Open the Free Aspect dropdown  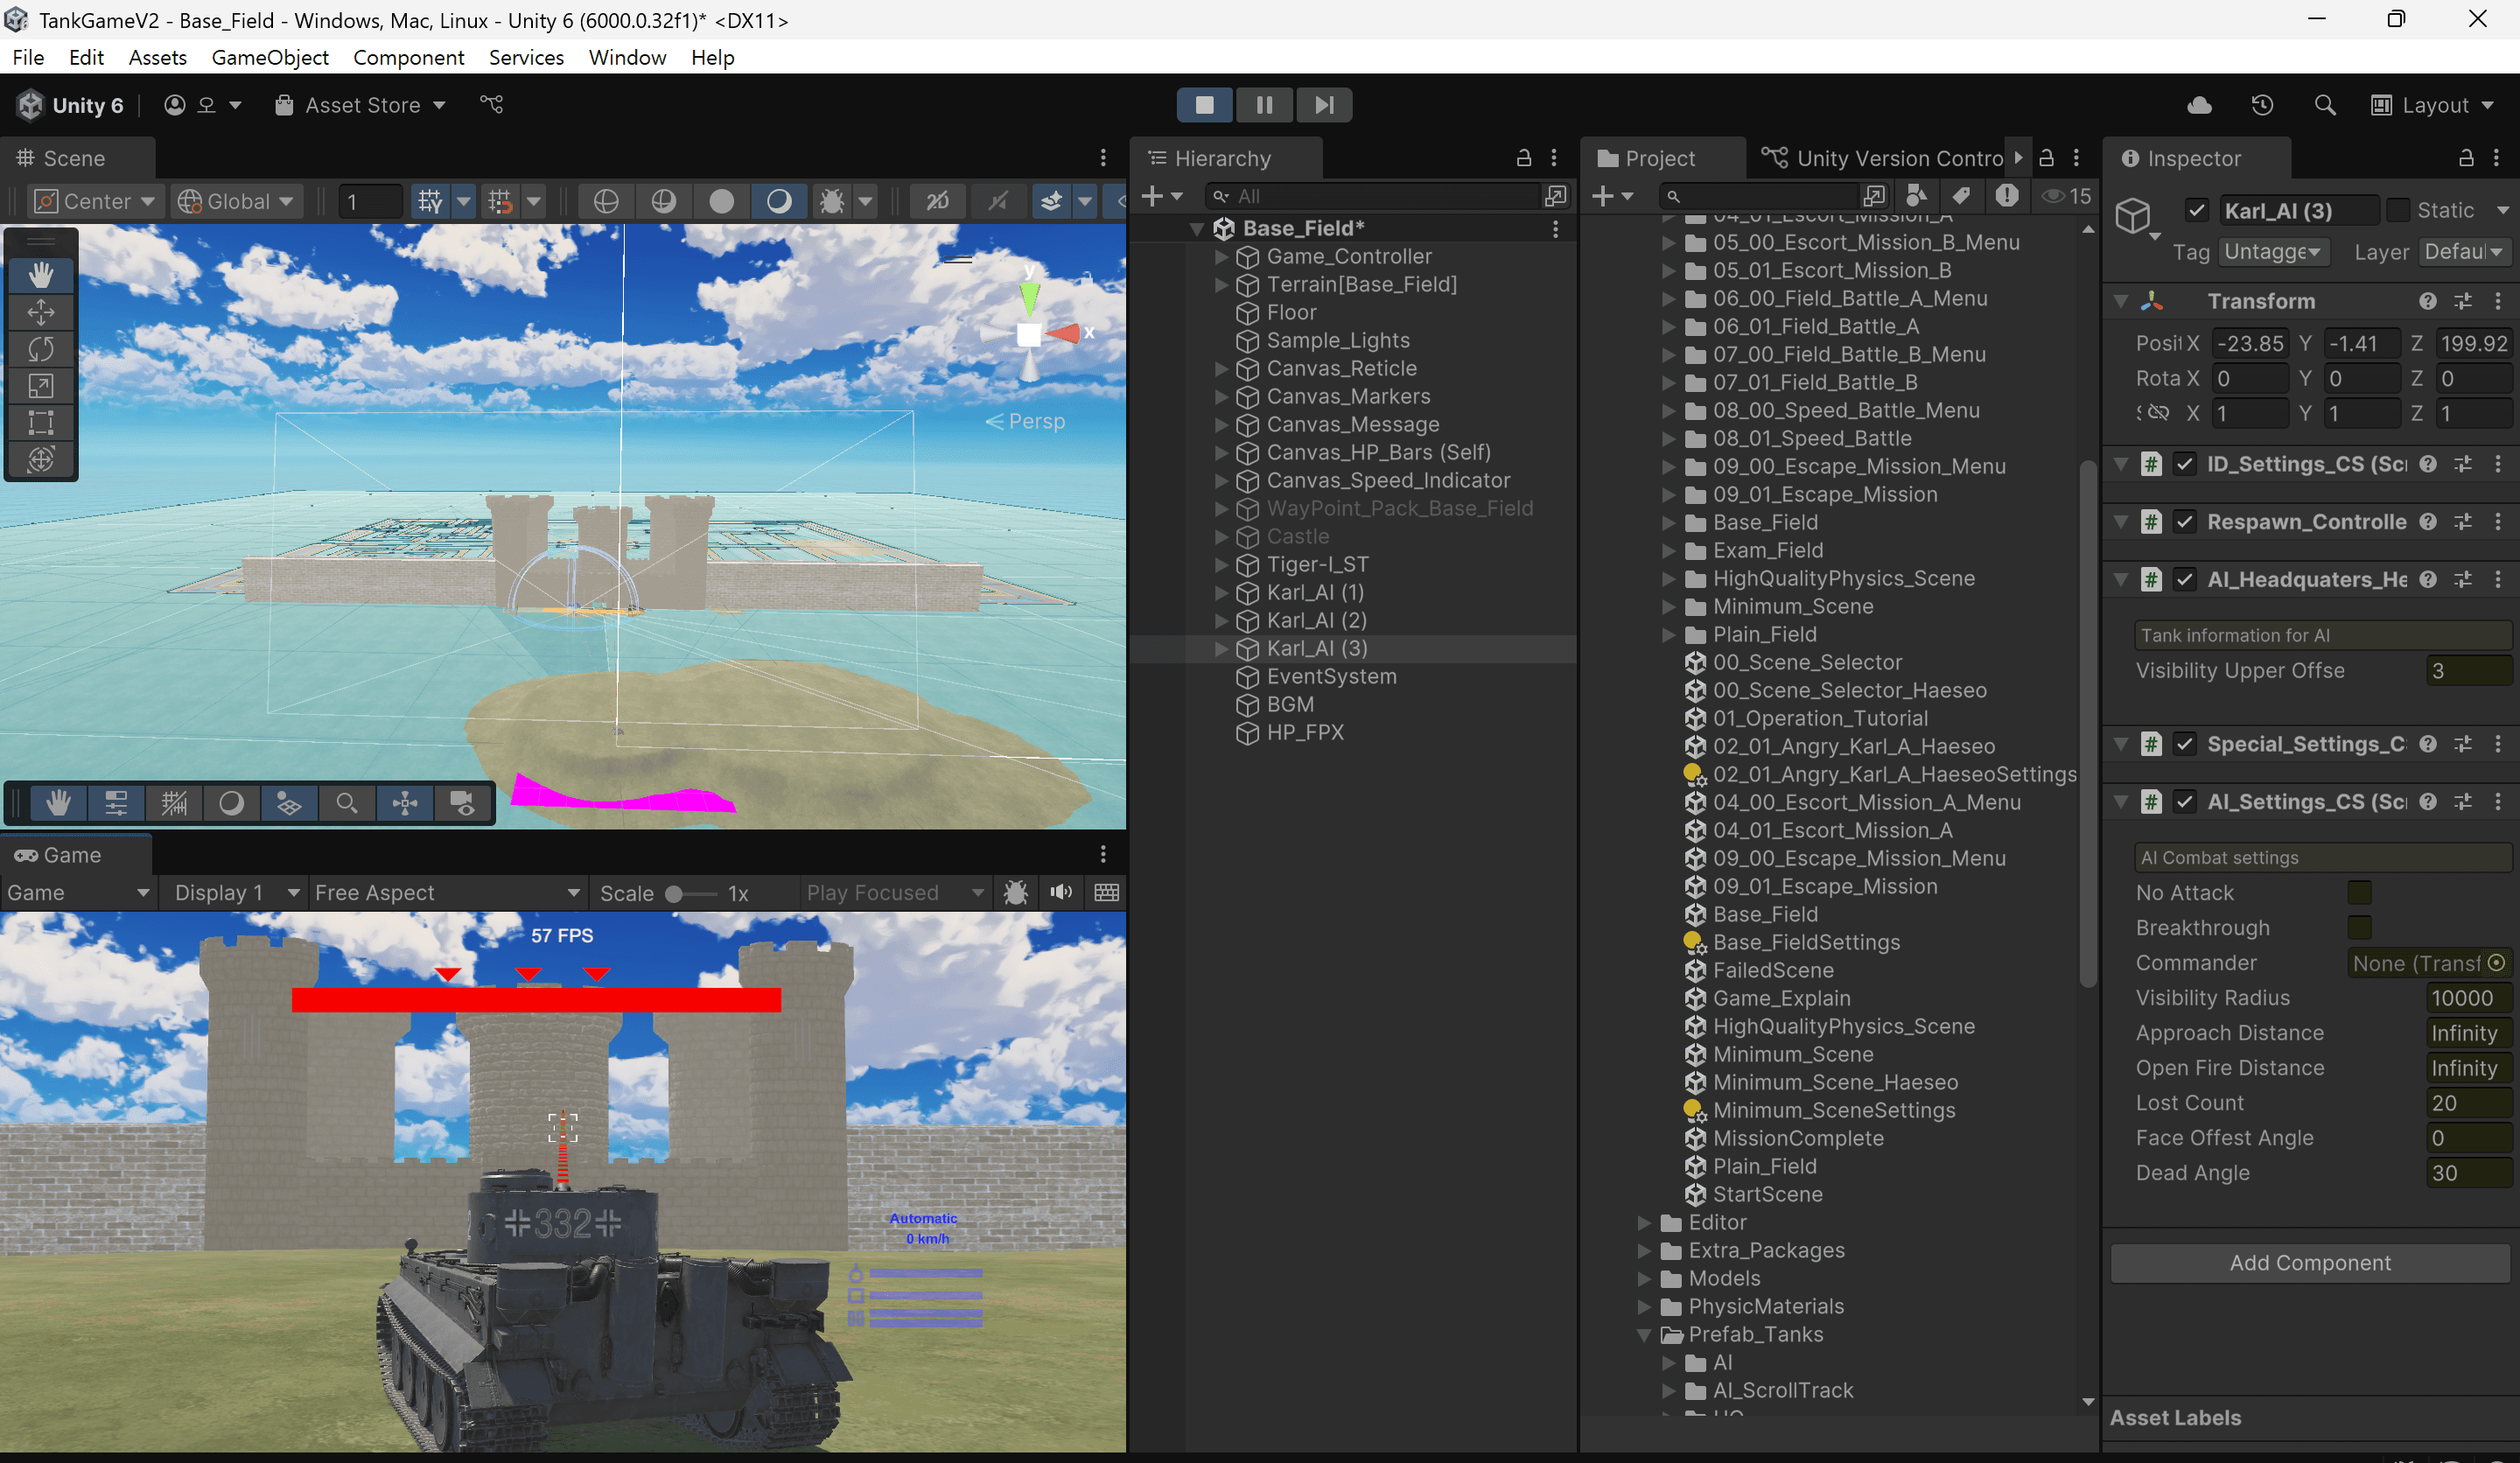tap(447, 892)
